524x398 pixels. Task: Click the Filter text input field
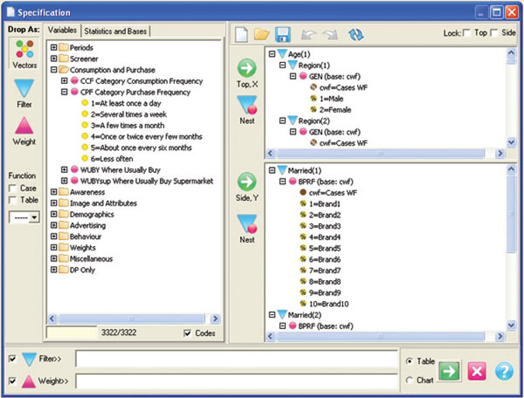236,359
